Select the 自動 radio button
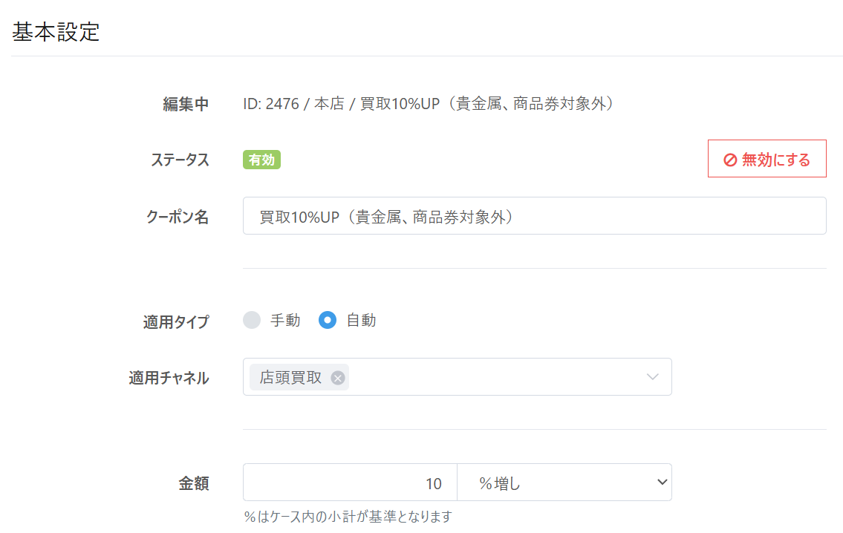843x533 pixels. (328, 320)
